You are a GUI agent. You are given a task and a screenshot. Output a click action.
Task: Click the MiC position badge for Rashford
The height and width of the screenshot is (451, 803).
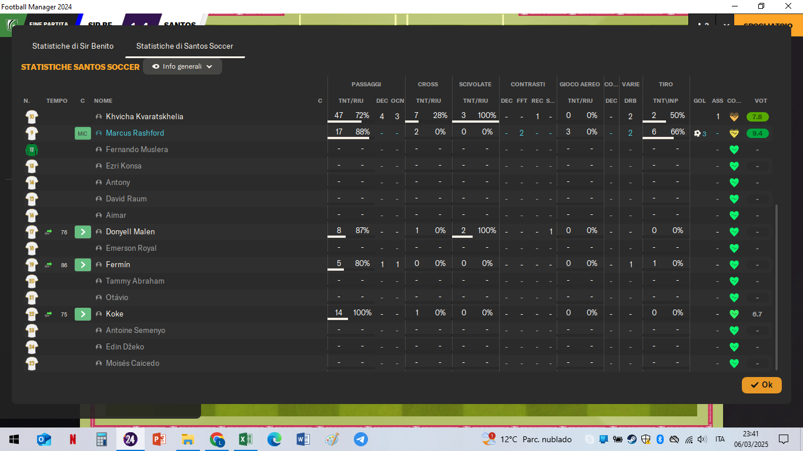[82, 133]
